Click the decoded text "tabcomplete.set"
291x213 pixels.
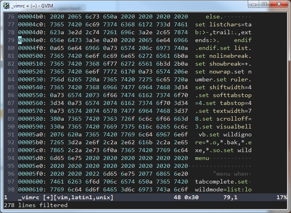point(221,182)
